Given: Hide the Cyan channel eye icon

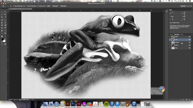Looking at the screenshot, I should coord(170,40).
